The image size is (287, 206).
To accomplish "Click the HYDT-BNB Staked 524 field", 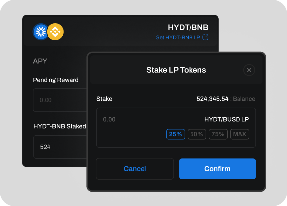I will click(x=60, y=147).
